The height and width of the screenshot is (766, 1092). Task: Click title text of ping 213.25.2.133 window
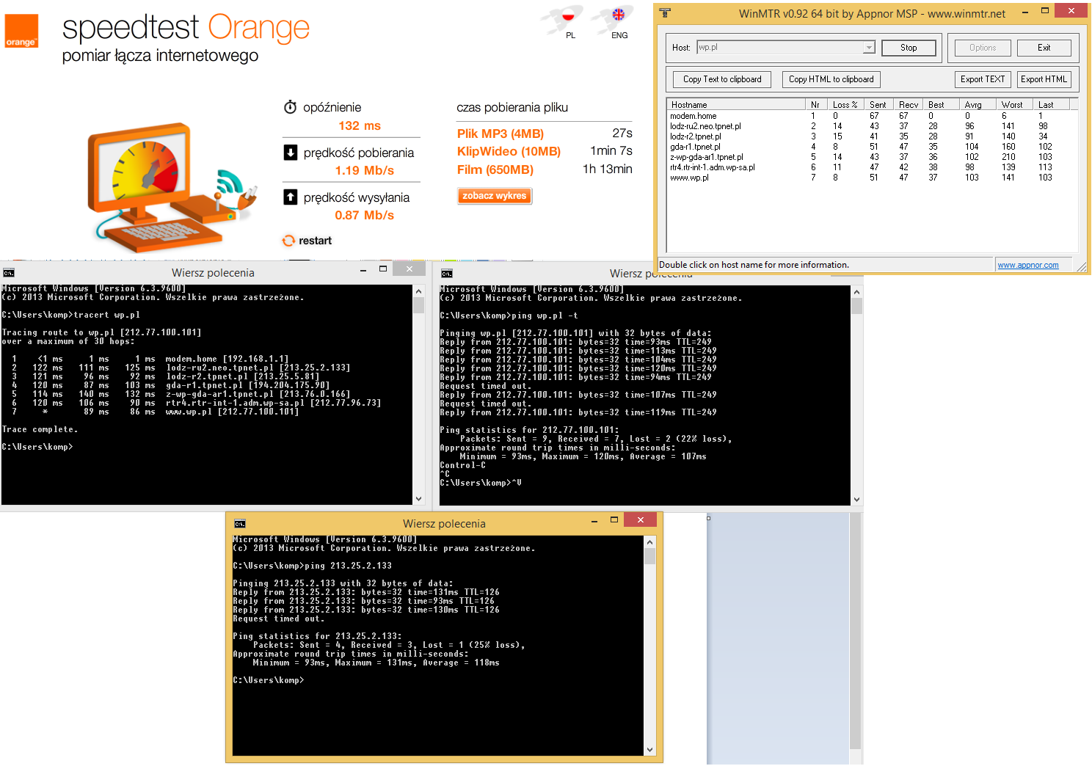(444, 524)
